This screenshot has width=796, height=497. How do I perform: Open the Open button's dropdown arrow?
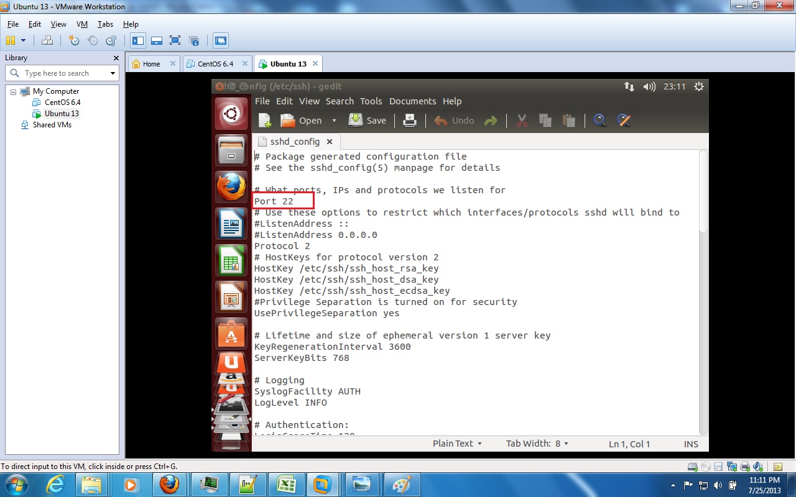point(334,120)
